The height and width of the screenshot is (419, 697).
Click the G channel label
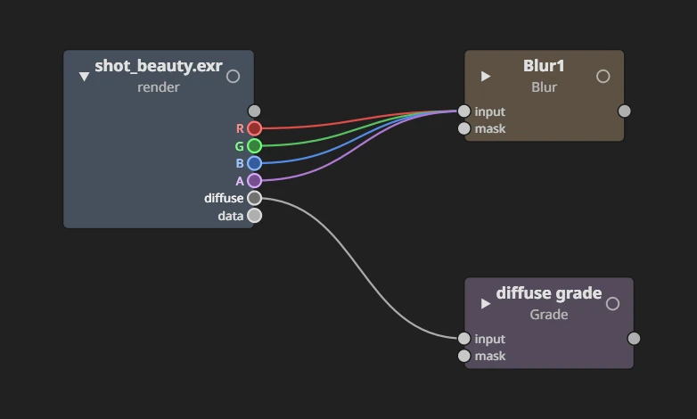[239, 146]
